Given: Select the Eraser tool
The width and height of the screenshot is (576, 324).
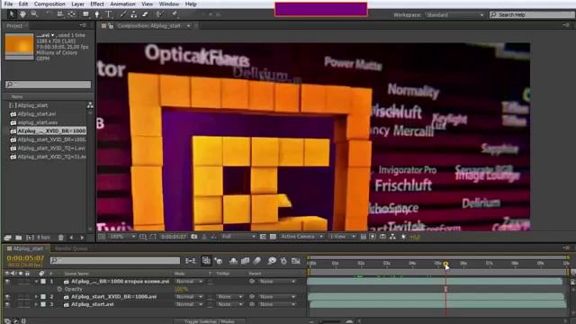Looking at the screenshot, I should 145,14.
